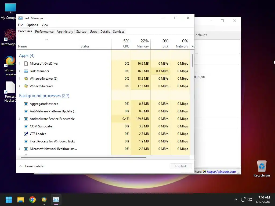Open the volume speaker tray icon

[250, 200]
